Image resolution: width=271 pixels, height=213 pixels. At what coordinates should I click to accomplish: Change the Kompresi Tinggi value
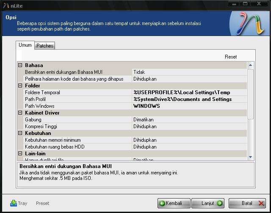coord(190,126)
